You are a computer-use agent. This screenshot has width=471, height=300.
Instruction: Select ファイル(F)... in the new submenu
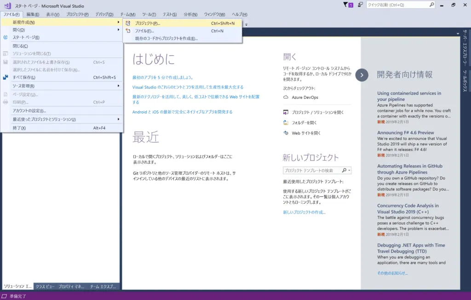182,31
